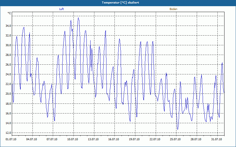Click the 22.07.10 date label

point(155,139)
